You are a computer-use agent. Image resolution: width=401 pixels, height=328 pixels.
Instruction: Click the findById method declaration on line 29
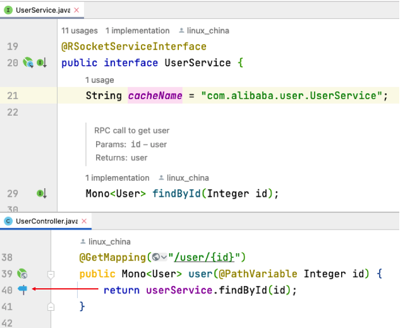177,194
